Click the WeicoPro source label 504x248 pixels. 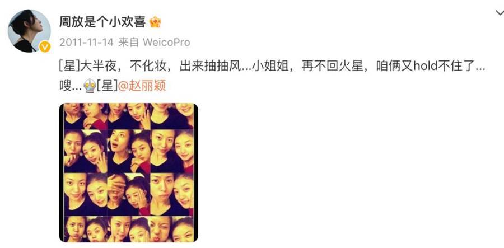point(166,42)
